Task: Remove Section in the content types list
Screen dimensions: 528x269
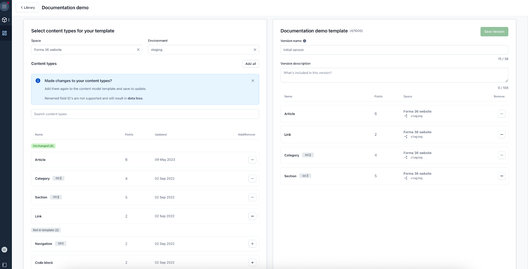Action: tap(252, 197)
